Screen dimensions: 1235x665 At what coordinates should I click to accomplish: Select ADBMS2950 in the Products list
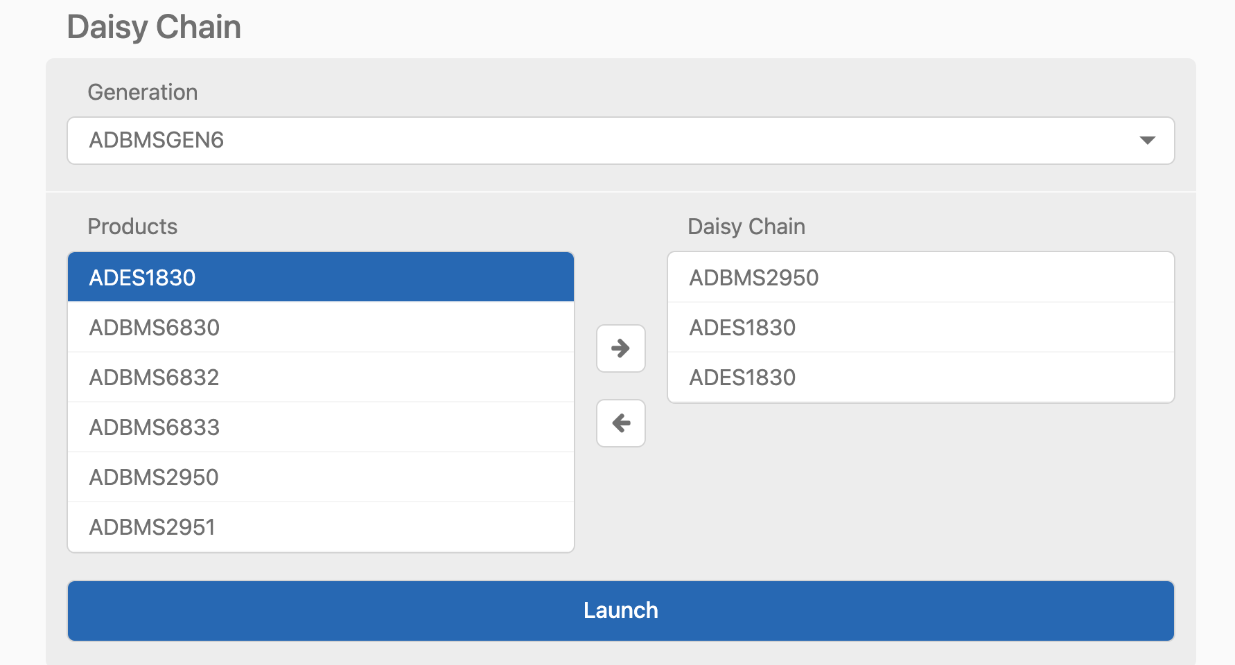pos(320,477)
